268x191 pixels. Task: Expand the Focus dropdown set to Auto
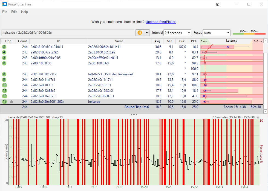click(217, 33)
